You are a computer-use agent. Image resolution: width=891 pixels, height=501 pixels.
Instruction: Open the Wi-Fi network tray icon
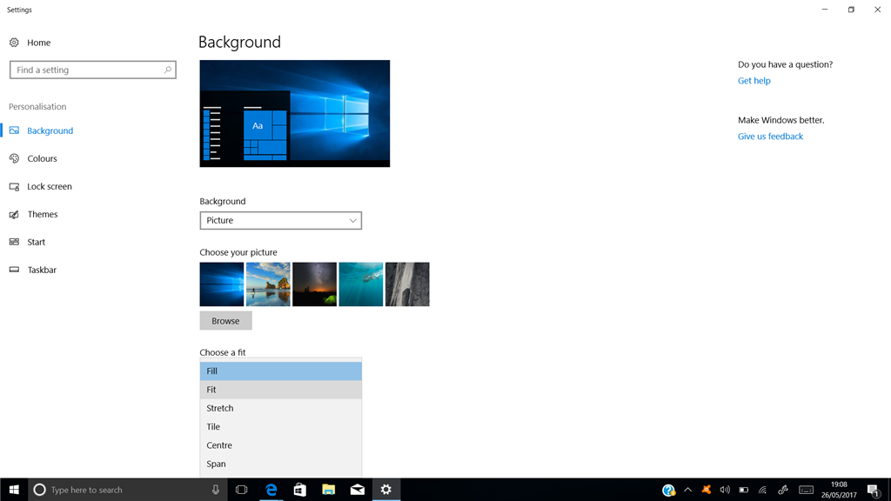762,490
